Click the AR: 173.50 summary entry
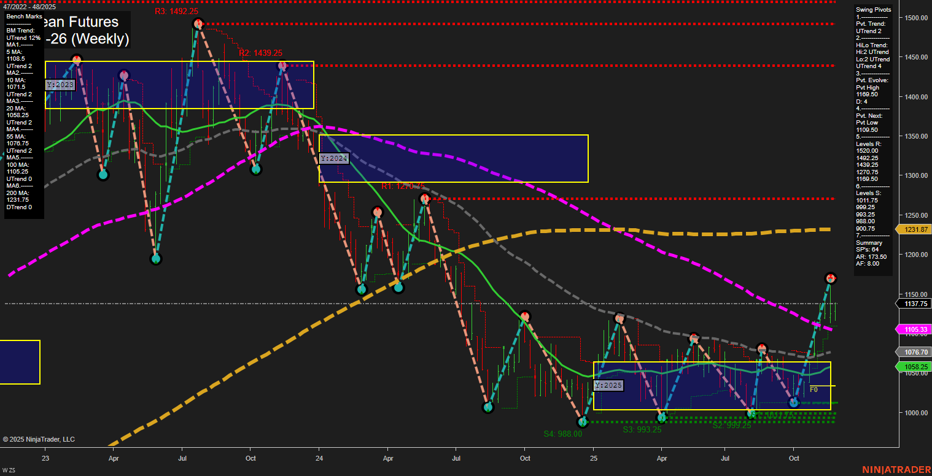Image resolution: width=932 pixels, height=476 pixels. pos(871,256)
